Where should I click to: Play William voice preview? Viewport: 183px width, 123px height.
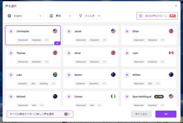(x=127, y=75)
